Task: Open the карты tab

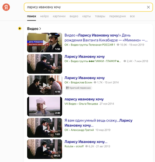Action: point(86,16)
